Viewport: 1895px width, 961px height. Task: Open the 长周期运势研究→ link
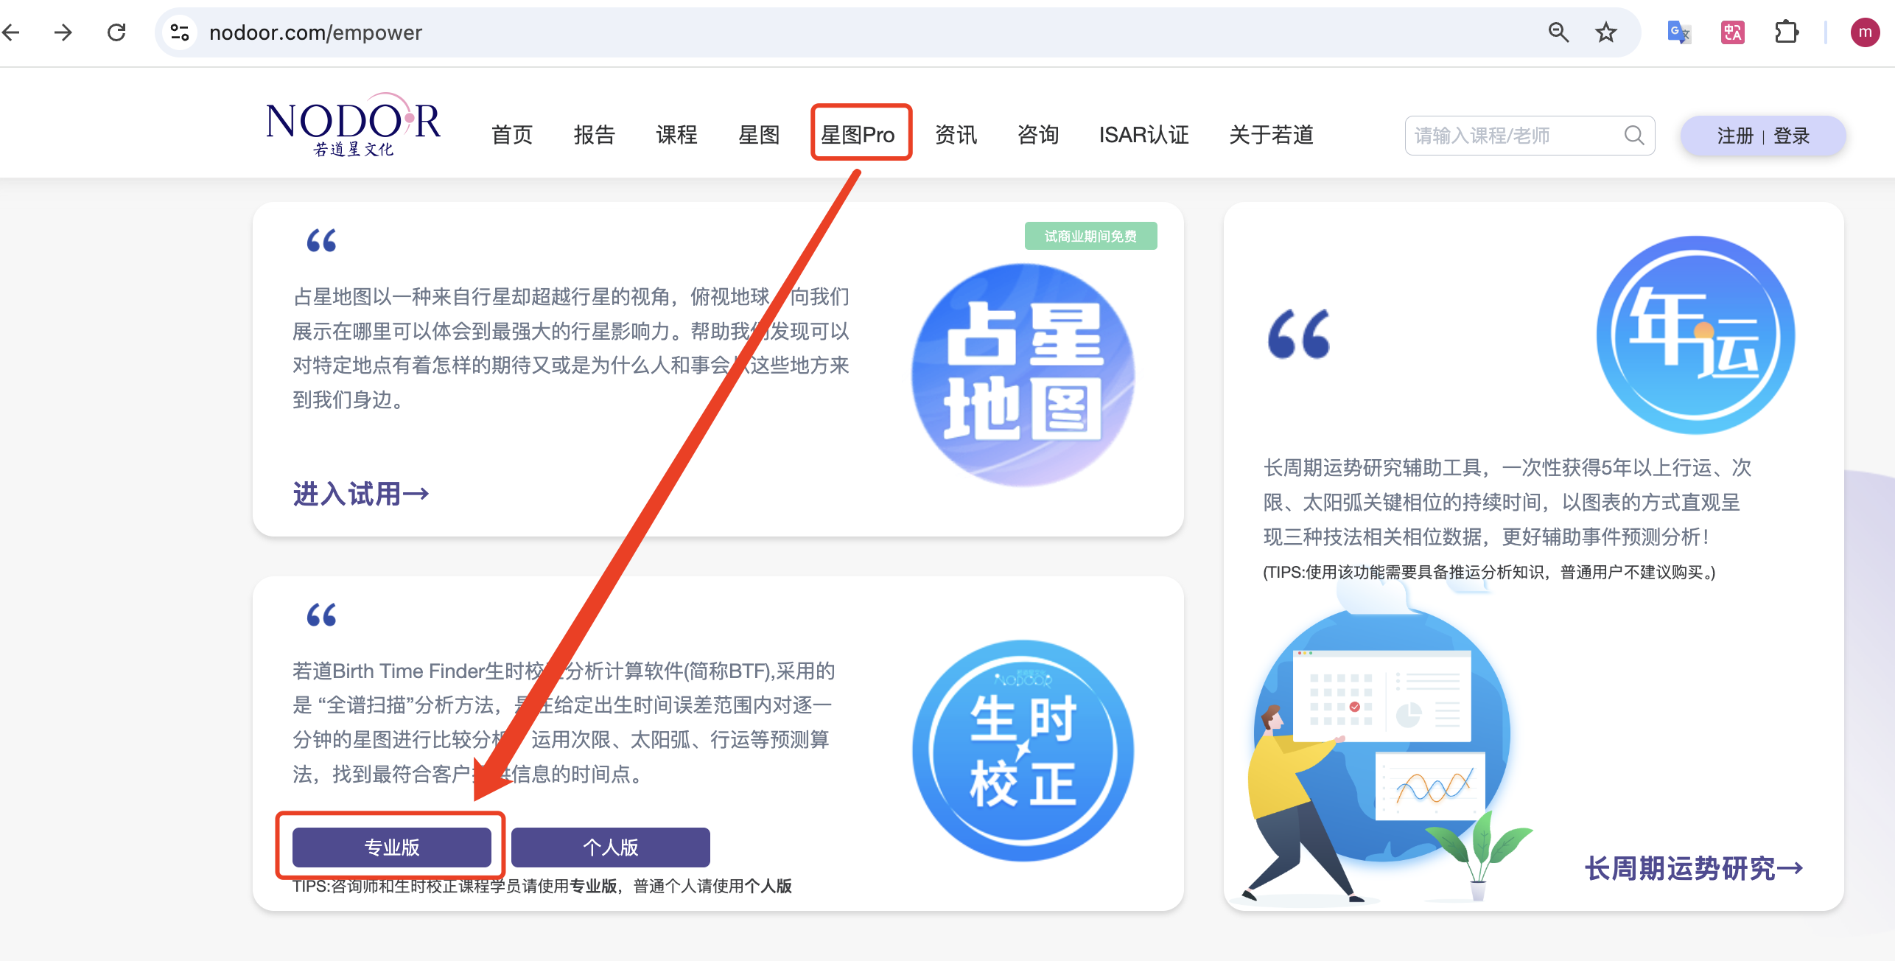[1693, 868]
